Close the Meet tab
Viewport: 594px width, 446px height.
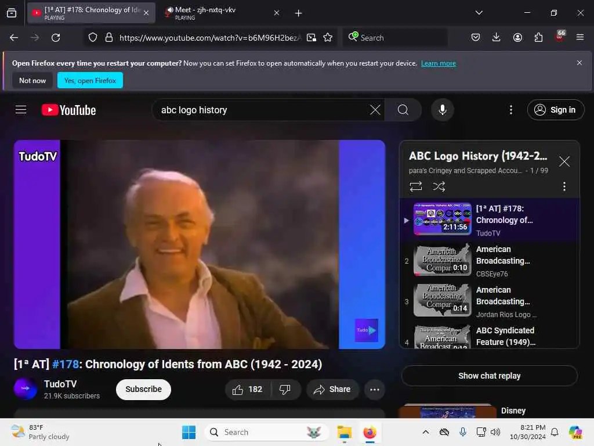coord(277,13)
